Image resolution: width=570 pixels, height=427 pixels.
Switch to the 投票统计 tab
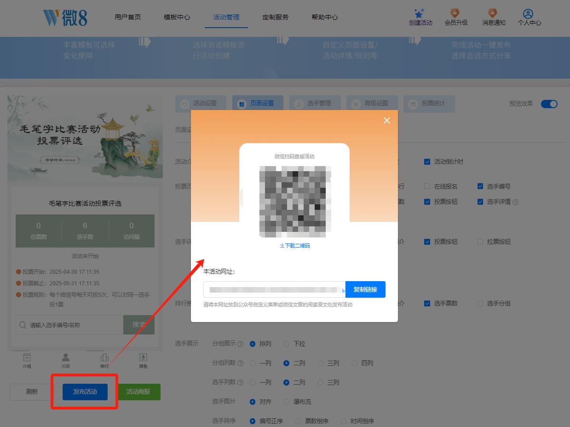click(428, 104)
